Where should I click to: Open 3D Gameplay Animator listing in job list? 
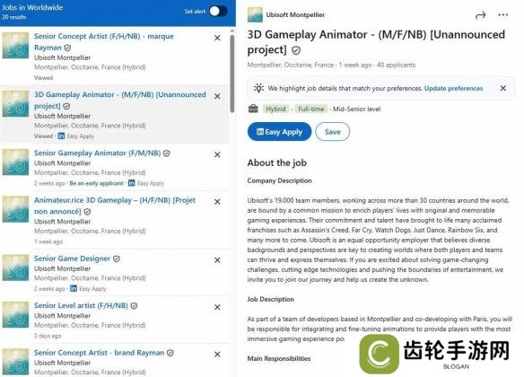click(x=119, y=101)
